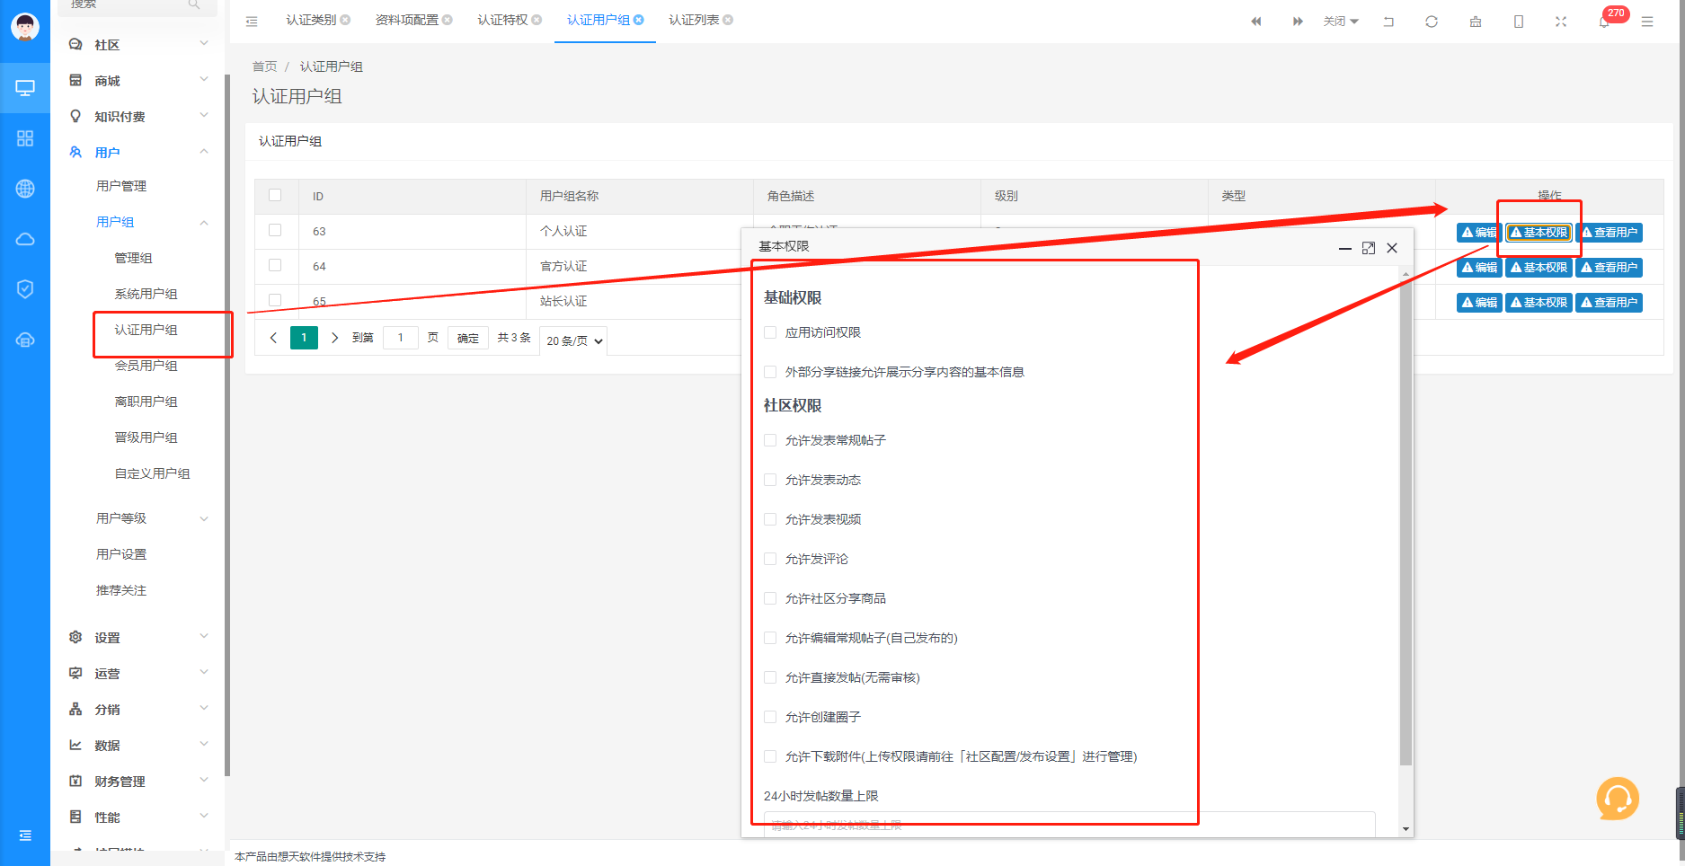Viewport: 1685px width, 866px height.
Task: Tick 允许创建圈子 checkbox
Action: tap(770, 717)
